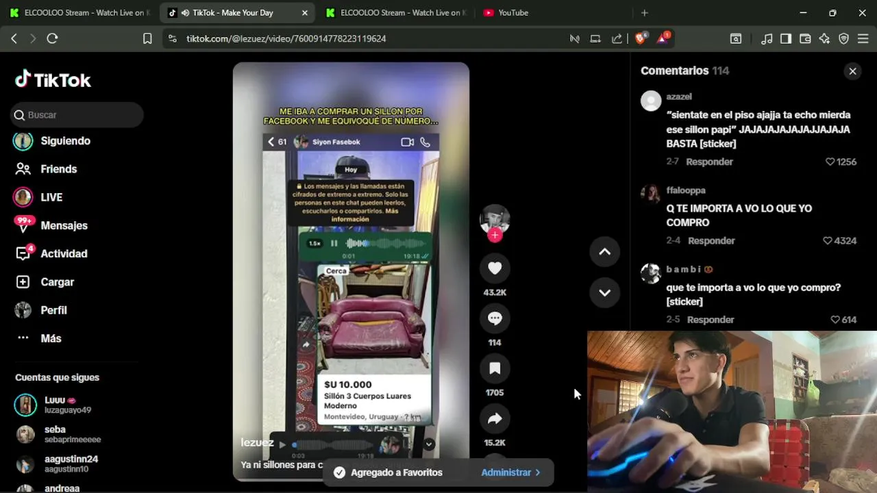Open a new browser tab

644,12
